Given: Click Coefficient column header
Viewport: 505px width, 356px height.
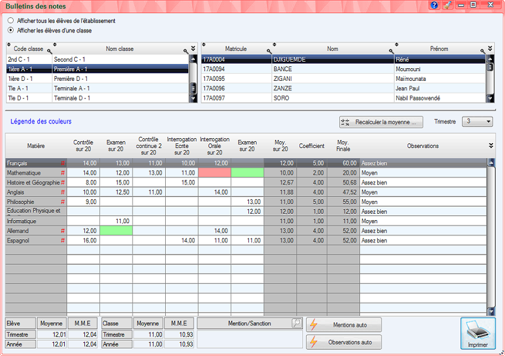Looking at the screenshot, I should click(x=311, y=146).
